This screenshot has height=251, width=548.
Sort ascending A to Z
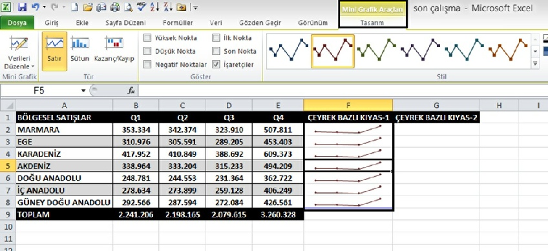[154, 6]
